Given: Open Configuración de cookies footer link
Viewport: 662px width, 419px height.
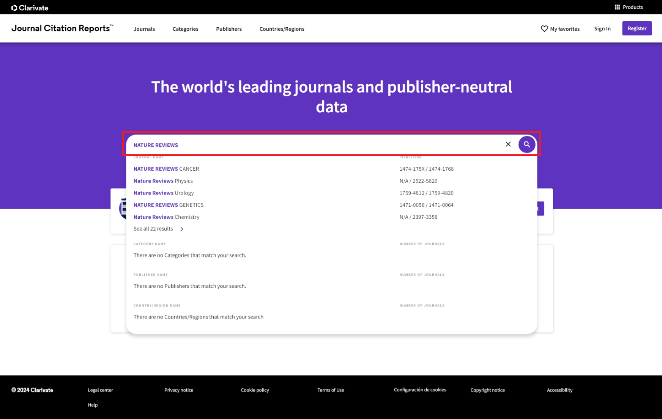Looking at the screenshot, I should click(x=420, y=390).
